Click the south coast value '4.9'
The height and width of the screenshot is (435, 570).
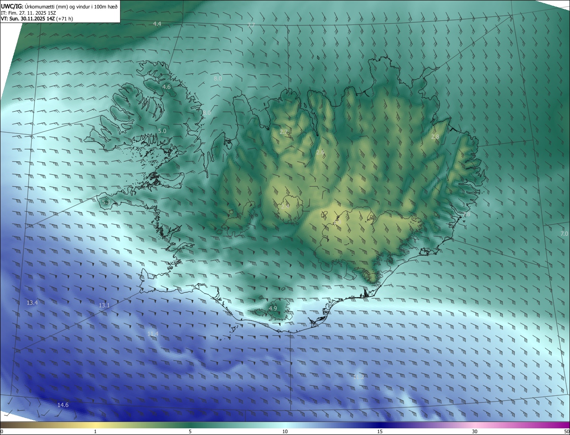273,308
